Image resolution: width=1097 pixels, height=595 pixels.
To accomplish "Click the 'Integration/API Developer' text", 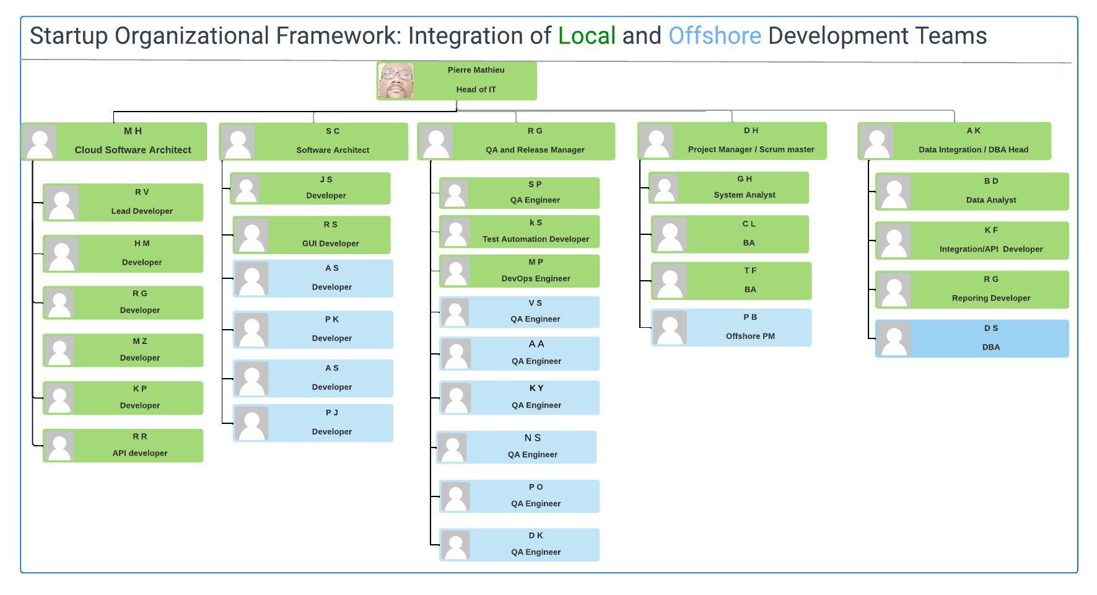I will (990, 249).
